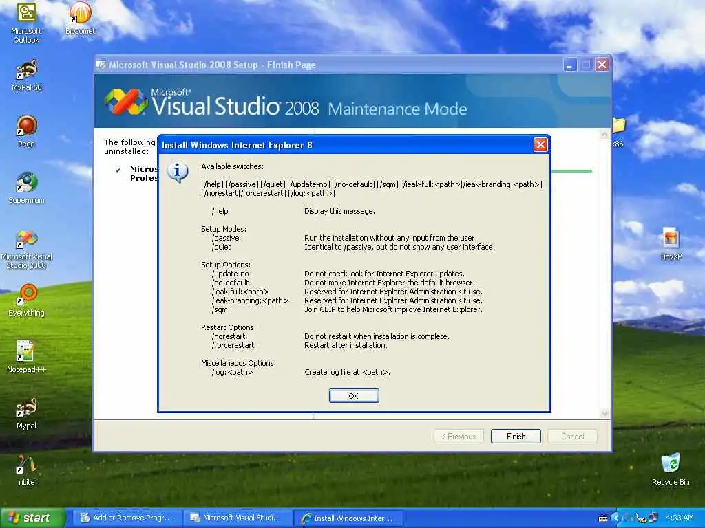This screenshot has width=705, height=528.
Task: Open the Supermium browser shortcut
Action: click(27, 188)
